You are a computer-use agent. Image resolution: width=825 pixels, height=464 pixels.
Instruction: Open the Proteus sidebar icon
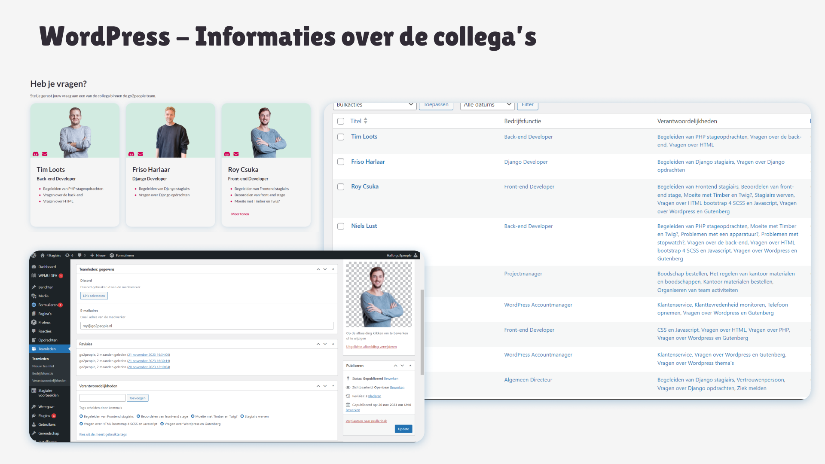[x=34, y=322]
